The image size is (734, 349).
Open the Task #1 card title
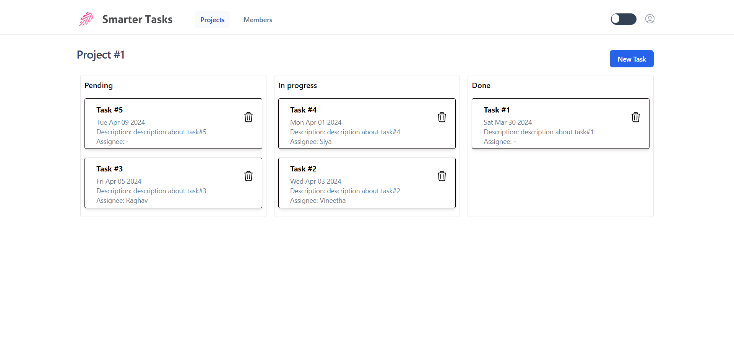497,110
